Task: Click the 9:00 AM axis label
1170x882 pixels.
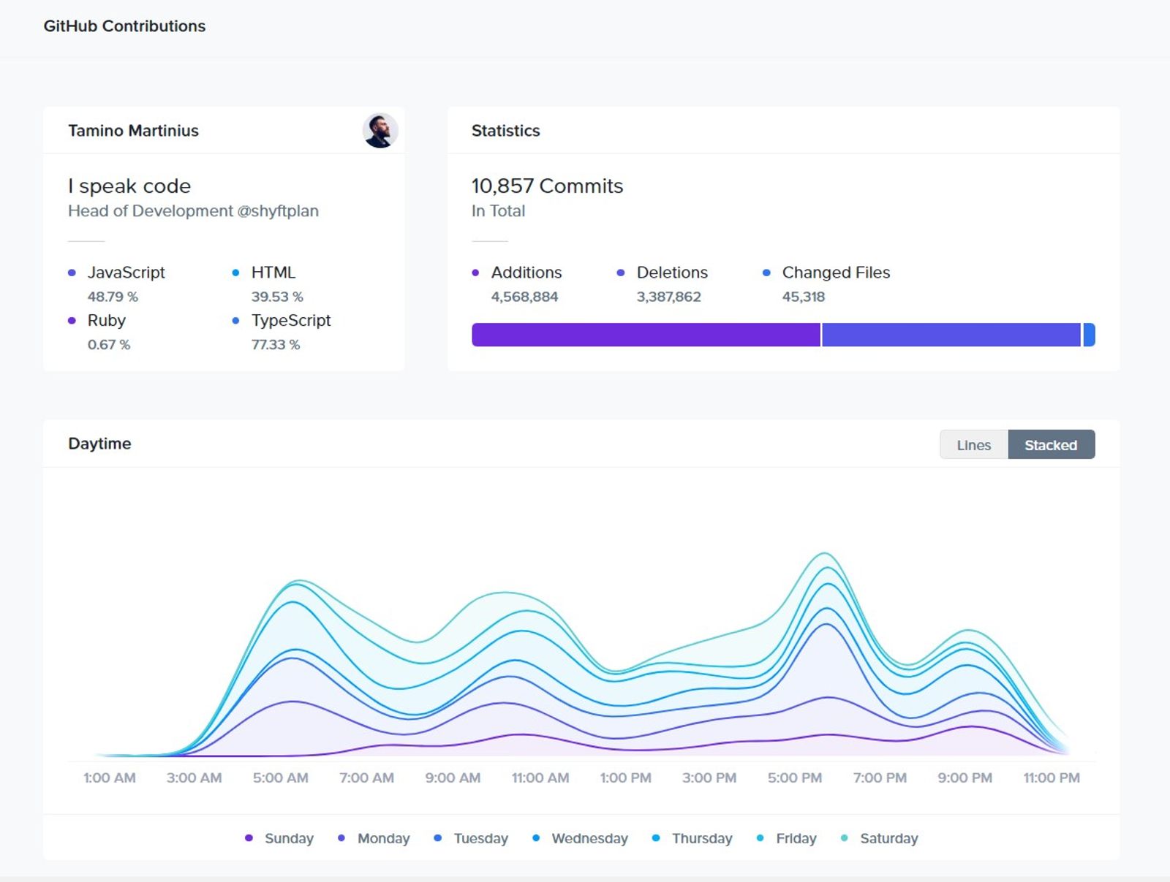Action: click(x=453, y=778)
